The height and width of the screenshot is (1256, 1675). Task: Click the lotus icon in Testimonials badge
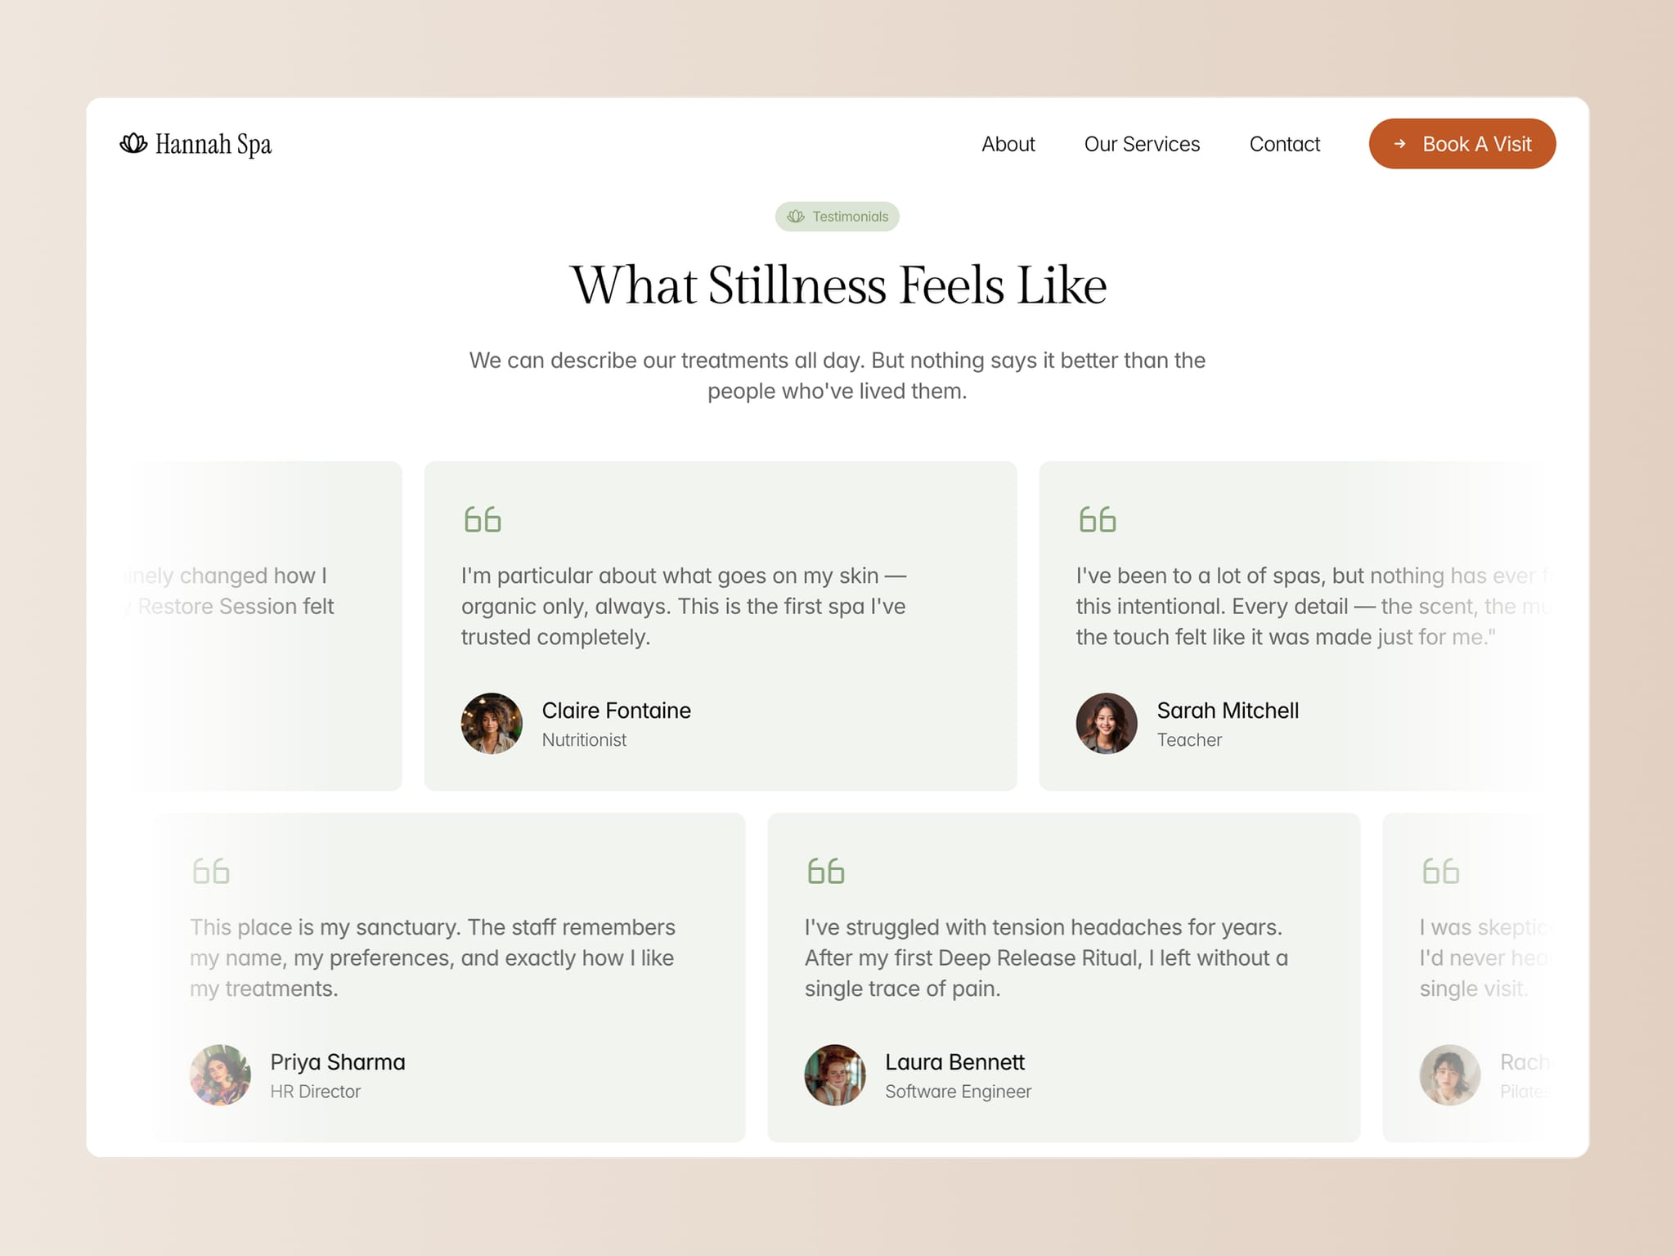(x=796, y=217)
